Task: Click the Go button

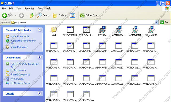Action: (164, 22)
